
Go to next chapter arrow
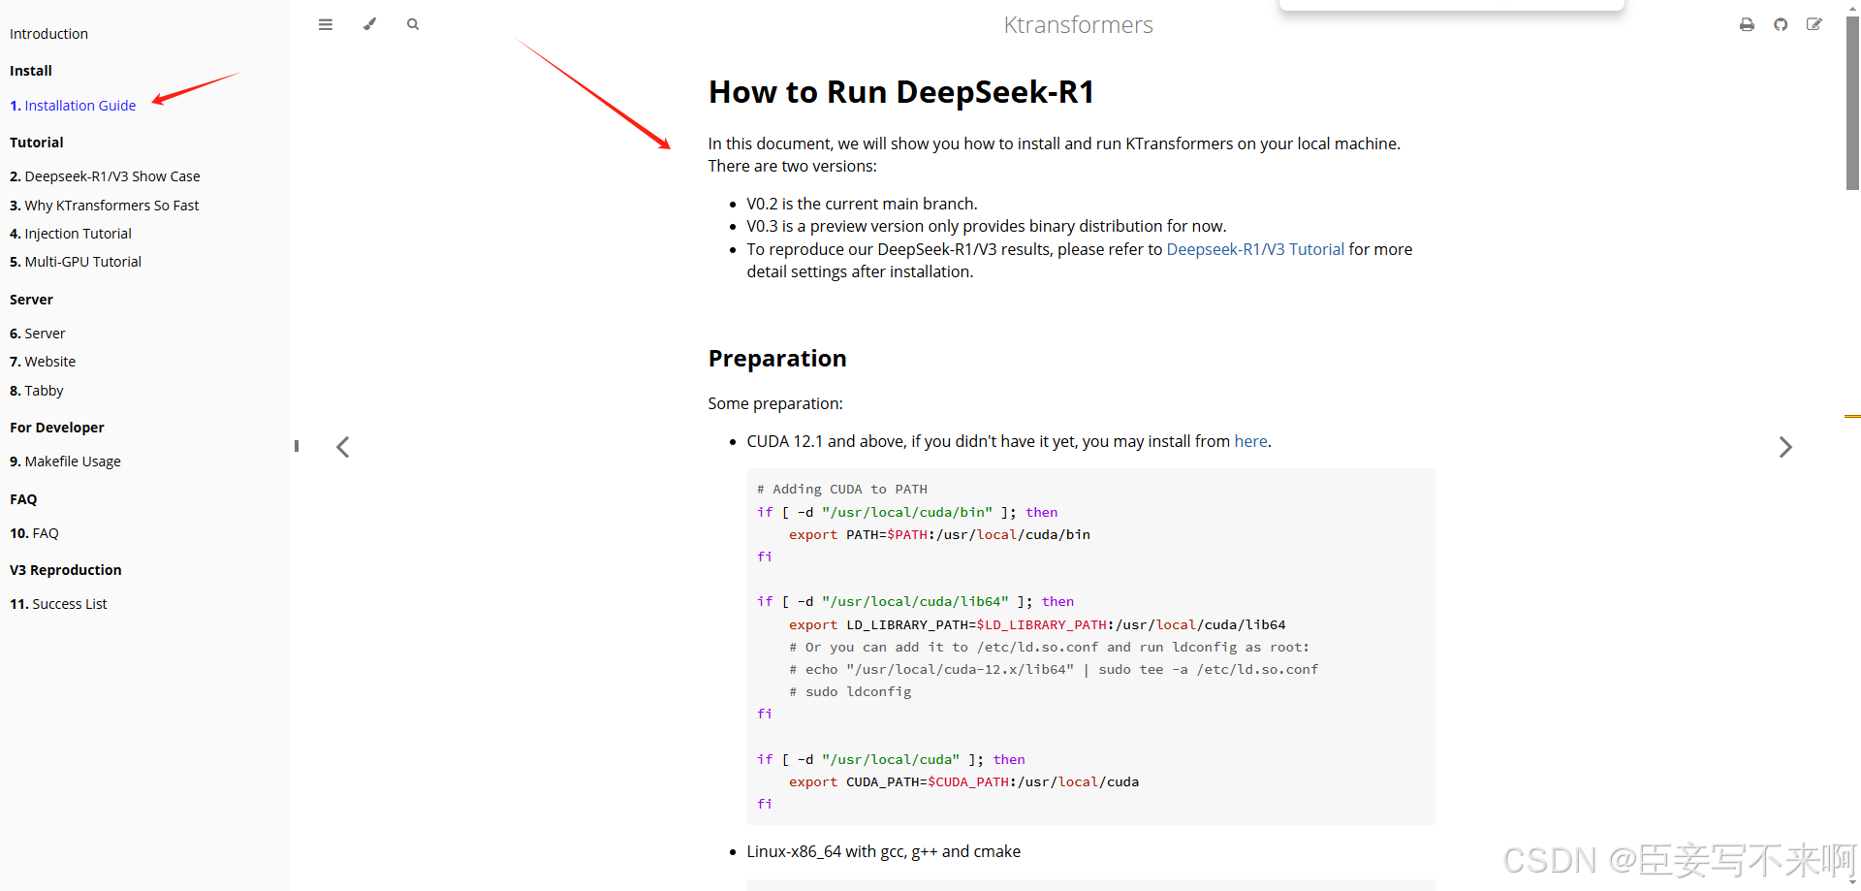tap(1785, 447)
